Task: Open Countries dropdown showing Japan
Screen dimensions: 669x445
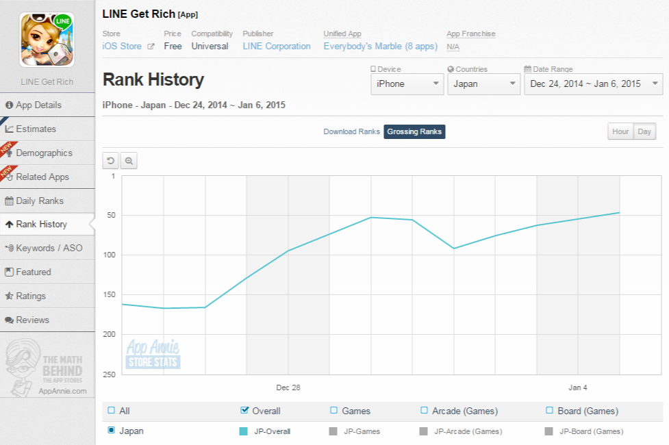Action: (484, 84)
